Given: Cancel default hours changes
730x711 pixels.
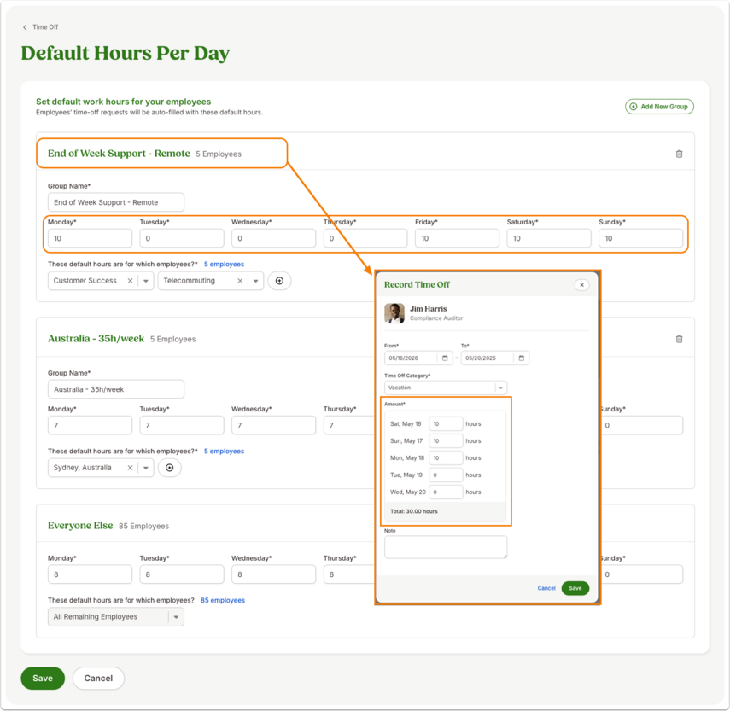Looking at the screenshot, I should click(98, 679).
